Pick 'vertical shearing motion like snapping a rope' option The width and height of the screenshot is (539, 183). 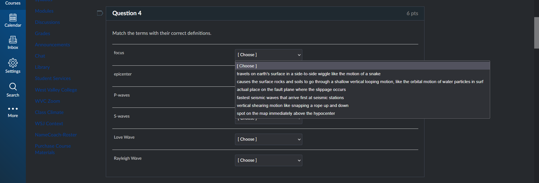(x=293, y=106)
